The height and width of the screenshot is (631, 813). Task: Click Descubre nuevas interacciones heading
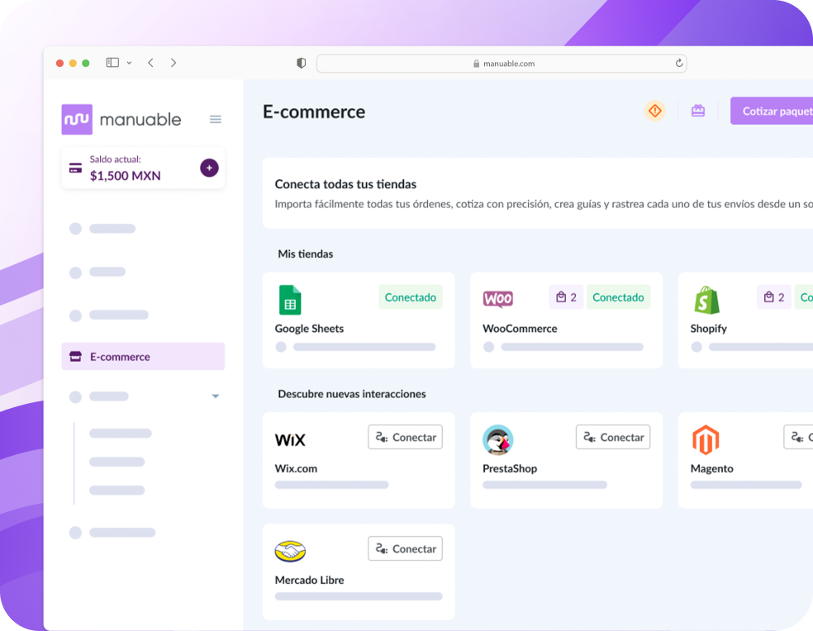pyautogui.click(x=352, y=394)
